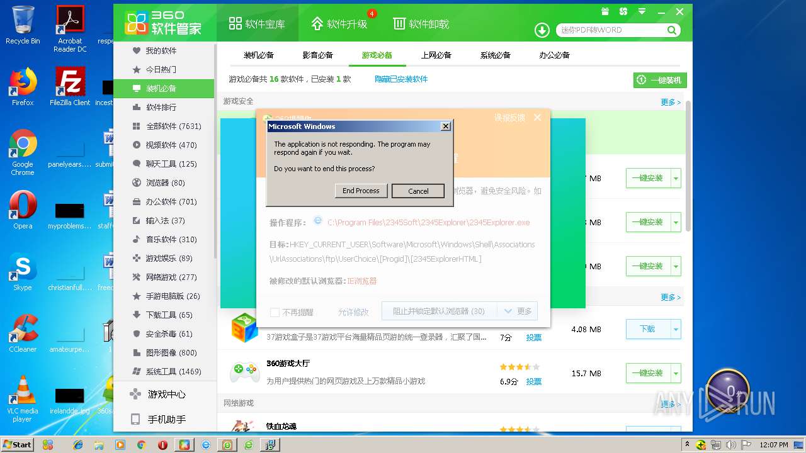The width and height of the screenshot is (806, 453).
Task: Expand install options arrow for 360游戏大厅
Action: [x=676, y=373]
